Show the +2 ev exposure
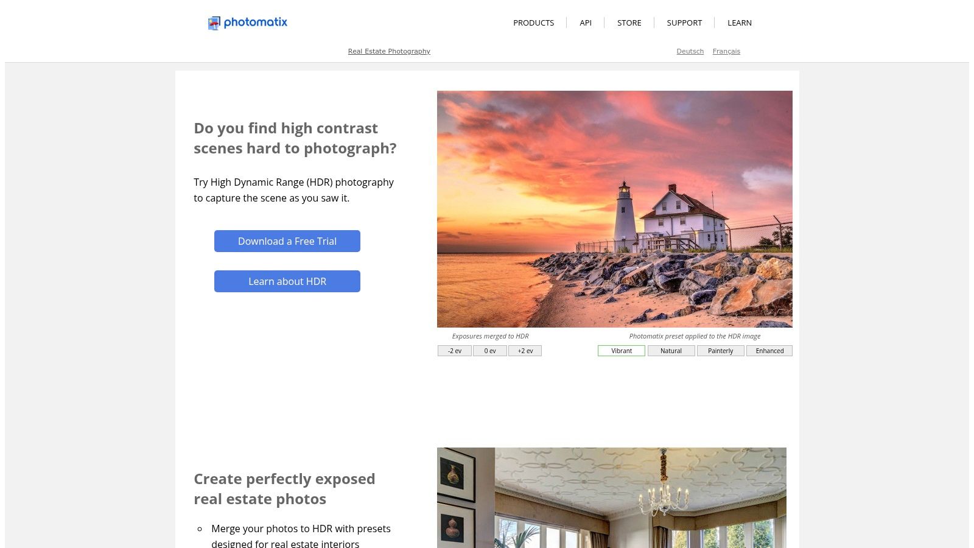974x548 pixels. pyautogui.click(x=525, y=351)
